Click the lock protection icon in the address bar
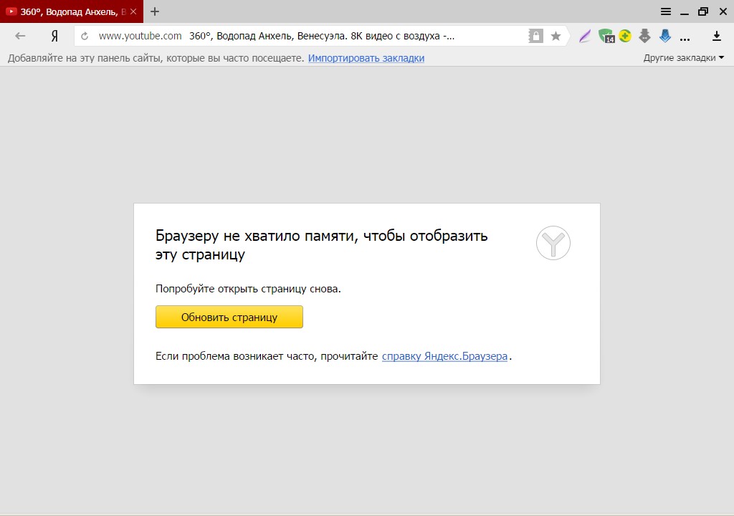734x516 pixels. 535,36
